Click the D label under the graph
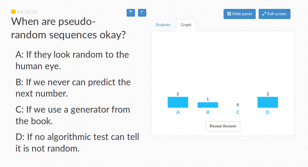Image resolution: width=308 pixels, height=167 pixels. pos(268,112)
